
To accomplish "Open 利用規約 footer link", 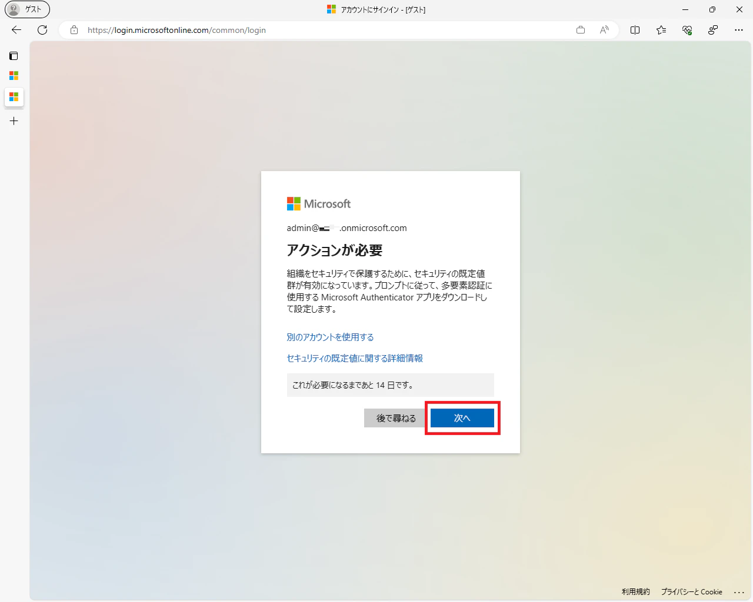I will (x=636, y=592).
